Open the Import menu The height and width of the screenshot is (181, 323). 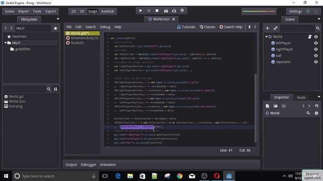tap(23, 11)
